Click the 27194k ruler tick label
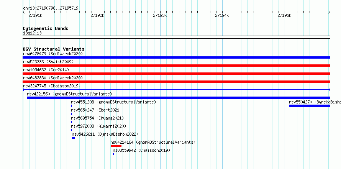The image size is (341, 169). pyautogui.click(x=222, y=15)
